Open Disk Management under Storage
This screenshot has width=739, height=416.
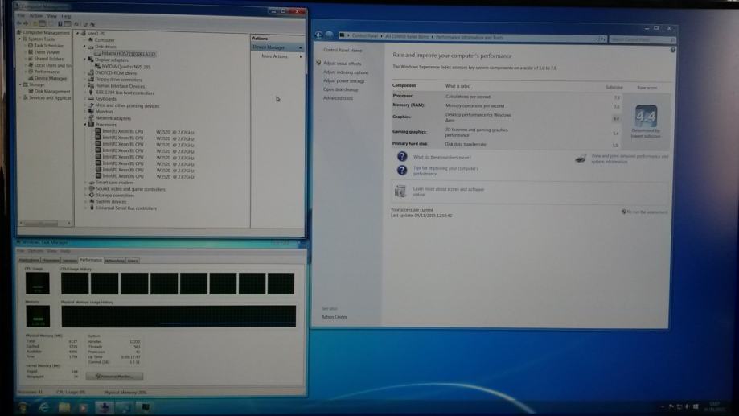pos(51,91)
